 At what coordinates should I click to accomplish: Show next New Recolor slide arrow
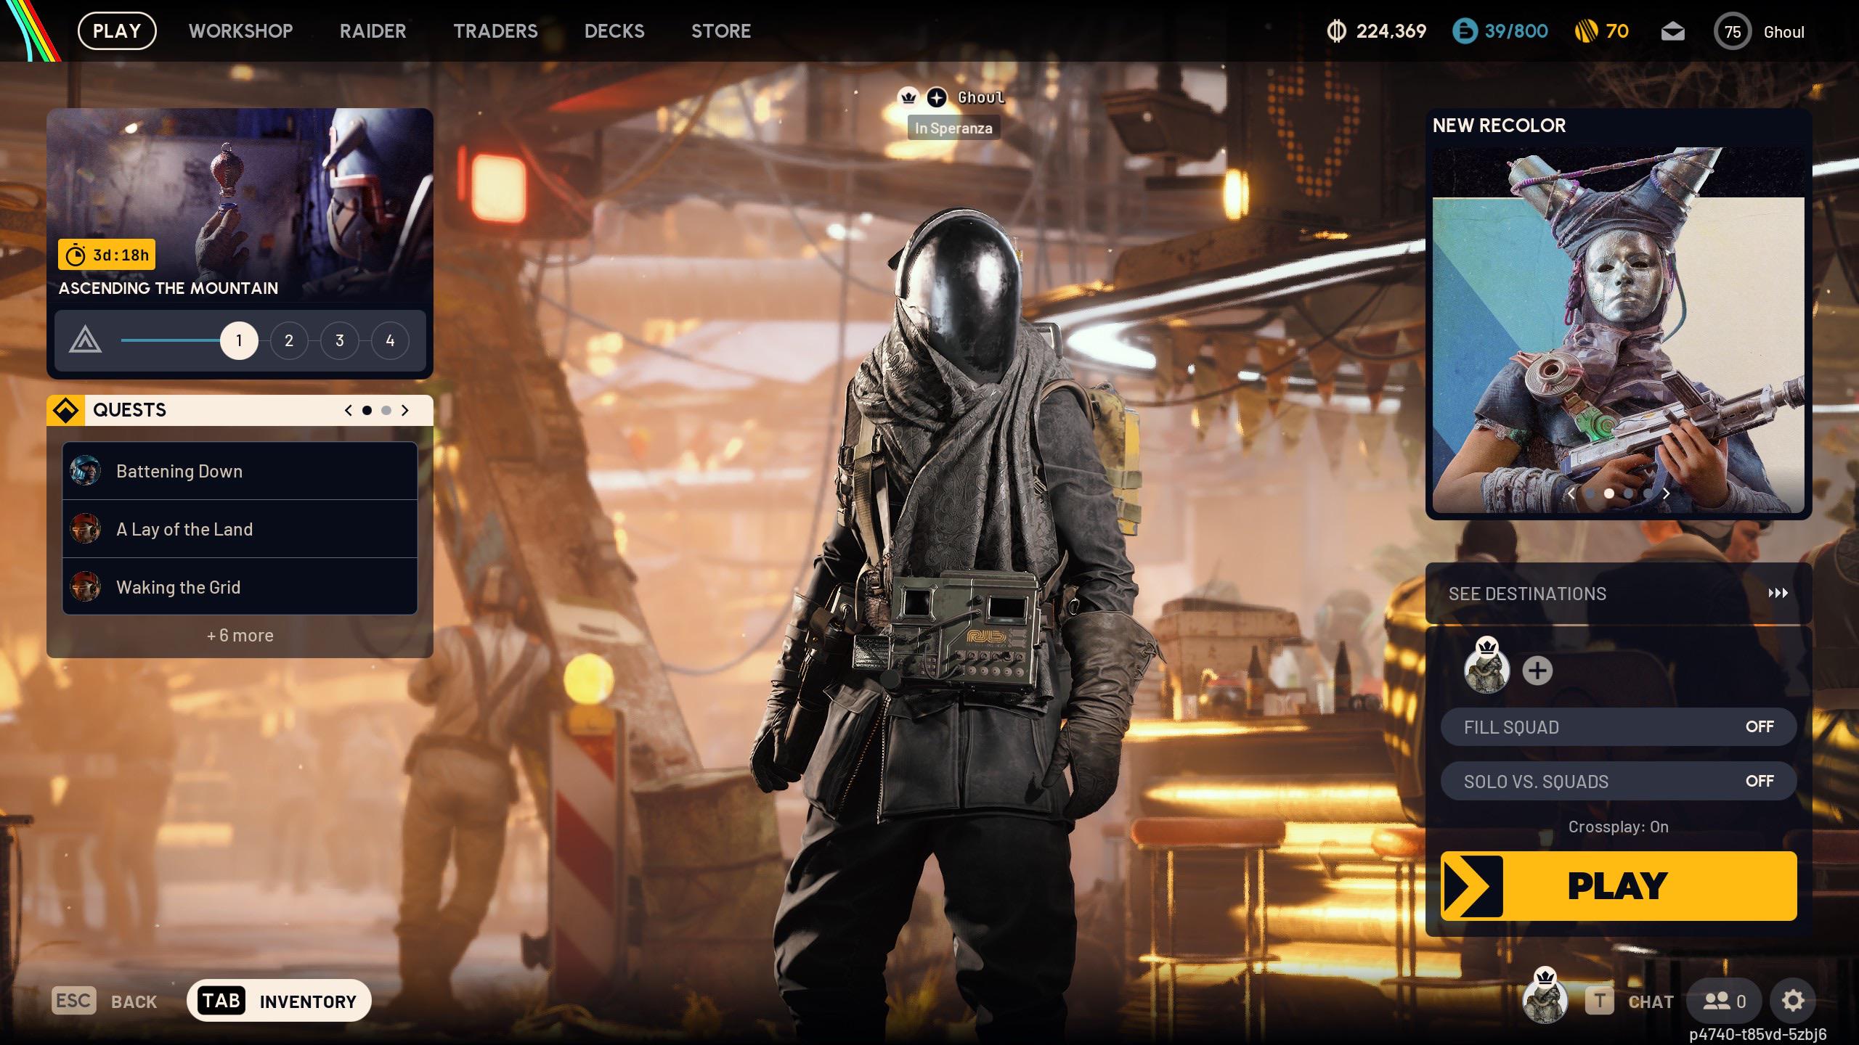[1667, 493]
